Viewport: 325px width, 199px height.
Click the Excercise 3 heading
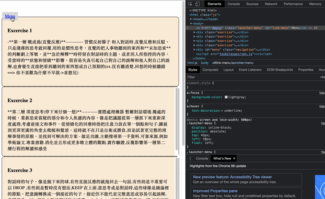pos(20,170)
